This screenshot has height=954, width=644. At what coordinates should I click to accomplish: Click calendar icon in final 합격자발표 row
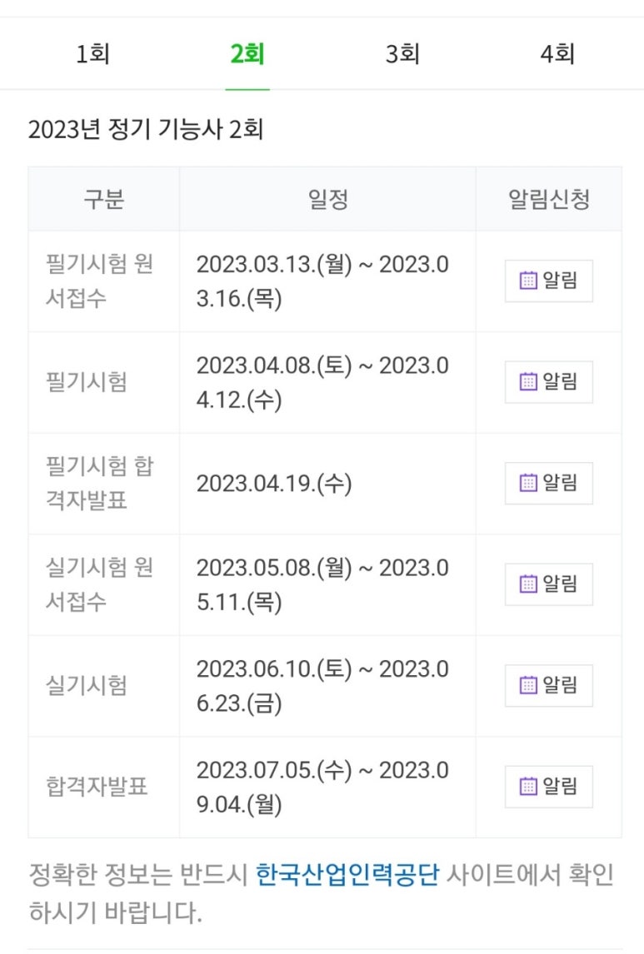527,786
